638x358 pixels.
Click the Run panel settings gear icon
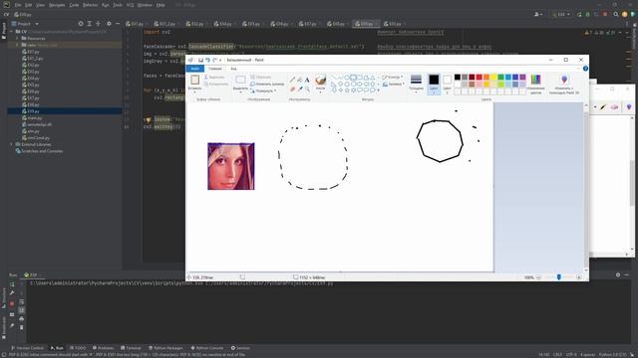coord(618,274)
